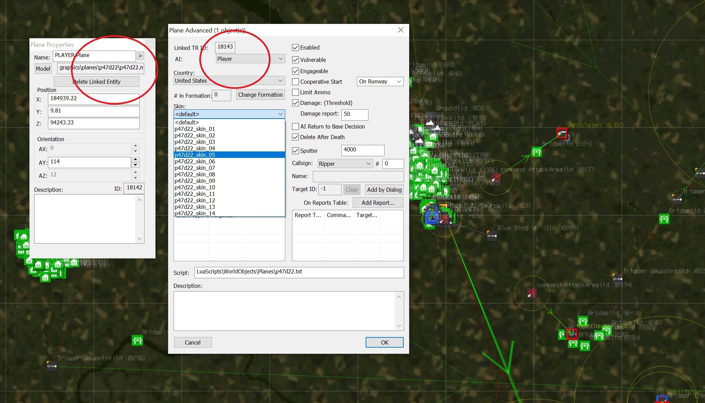This screenshot has height=403, width=705.
Task: Click the Script path field
Action: pos(299,272)
